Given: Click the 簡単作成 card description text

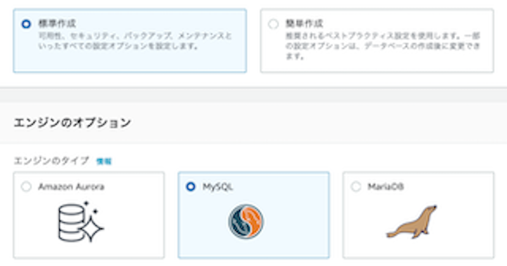Looking at the screenshot, I should [383, 46].
